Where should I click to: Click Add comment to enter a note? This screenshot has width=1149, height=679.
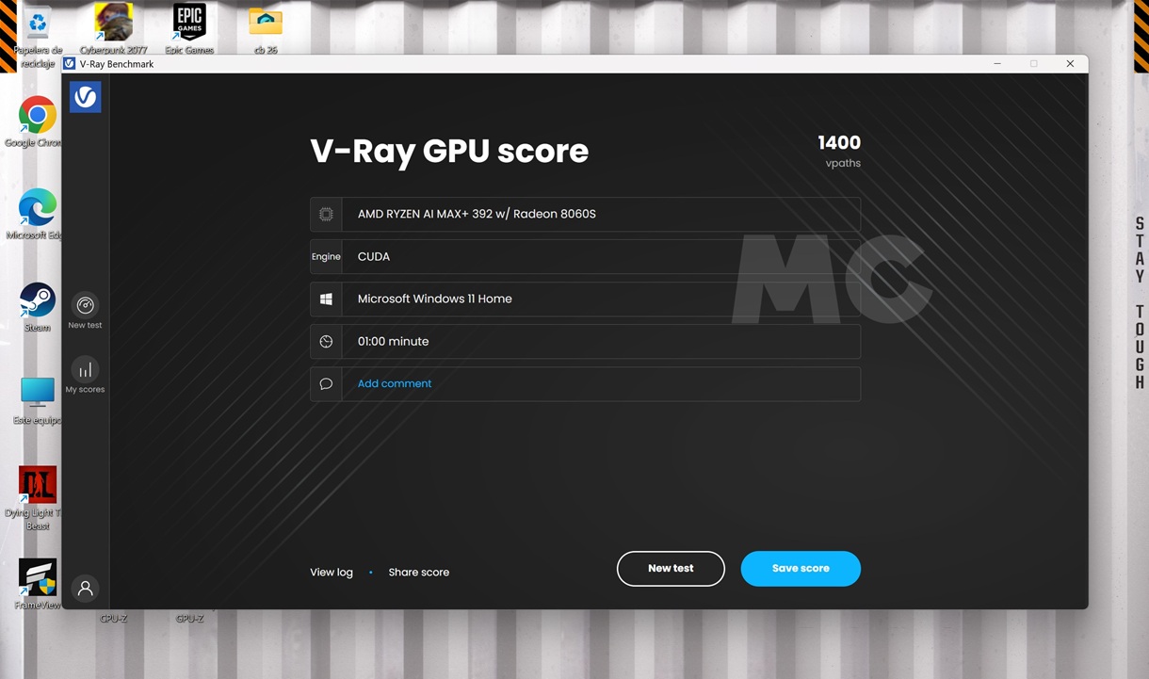click(395, 383)
